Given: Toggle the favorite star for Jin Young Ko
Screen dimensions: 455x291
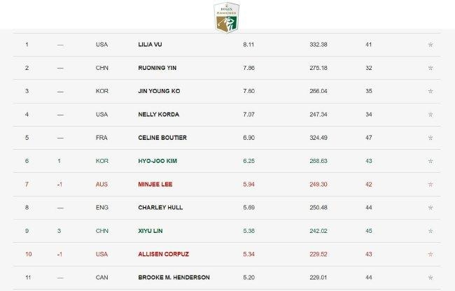Looking at the screenshot, I should 430,91.
